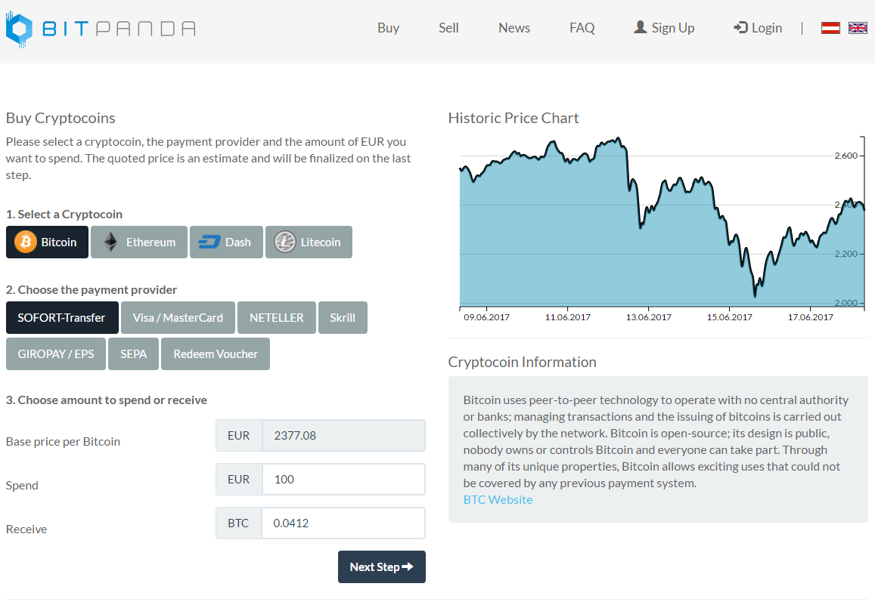875x602 pixels.
Task: Click the BTC label beside Receive field
Action: [238, 523]
